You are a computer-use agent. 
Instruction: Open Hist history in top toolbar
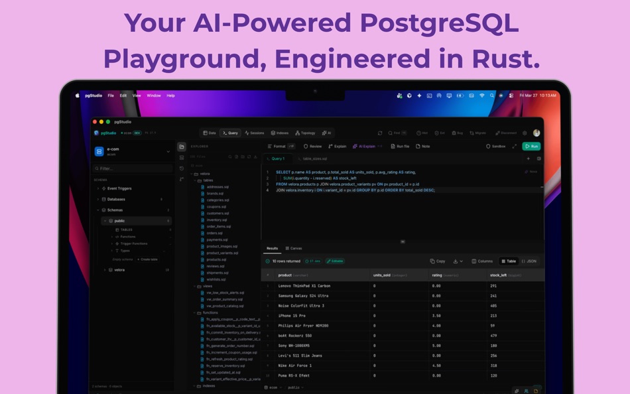(422, 133)
